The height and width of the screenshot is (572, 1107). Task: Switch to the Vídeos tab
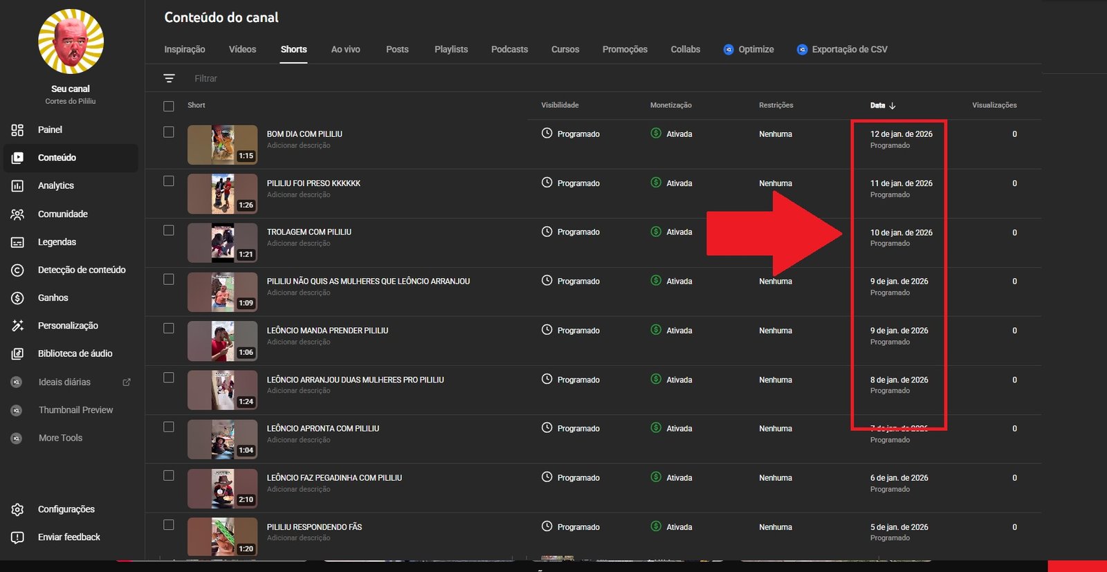click(x=242, y=49)
